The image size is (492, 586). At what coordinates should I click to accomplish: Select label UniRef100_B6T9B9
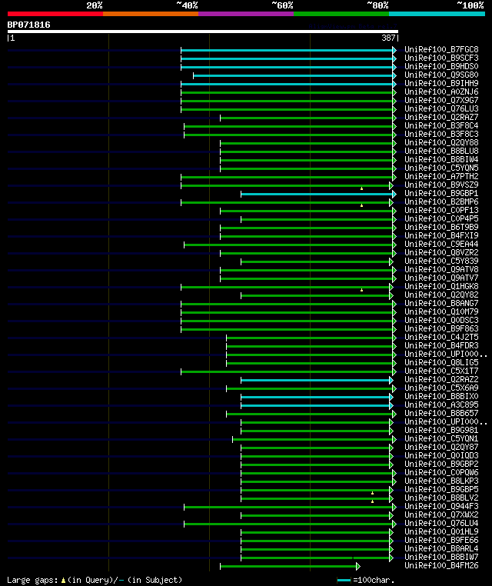[441, 227]
